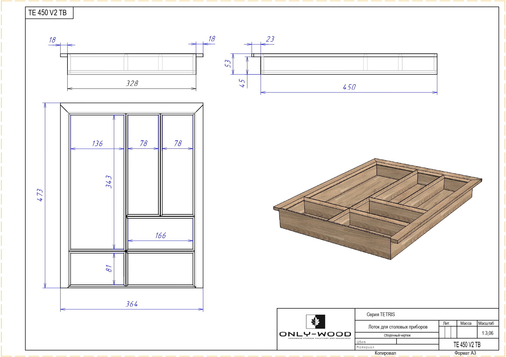Click the Масса column header cell

(466, 323)
